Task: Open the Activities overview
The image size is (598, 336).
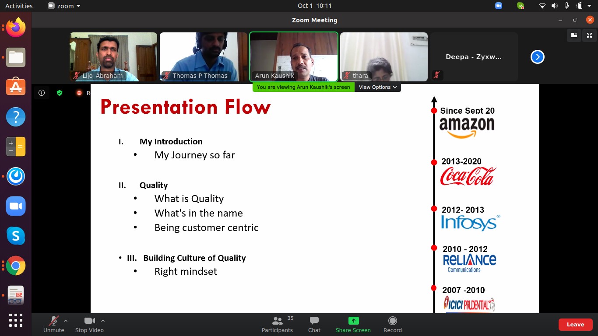Action: point(19,6)
